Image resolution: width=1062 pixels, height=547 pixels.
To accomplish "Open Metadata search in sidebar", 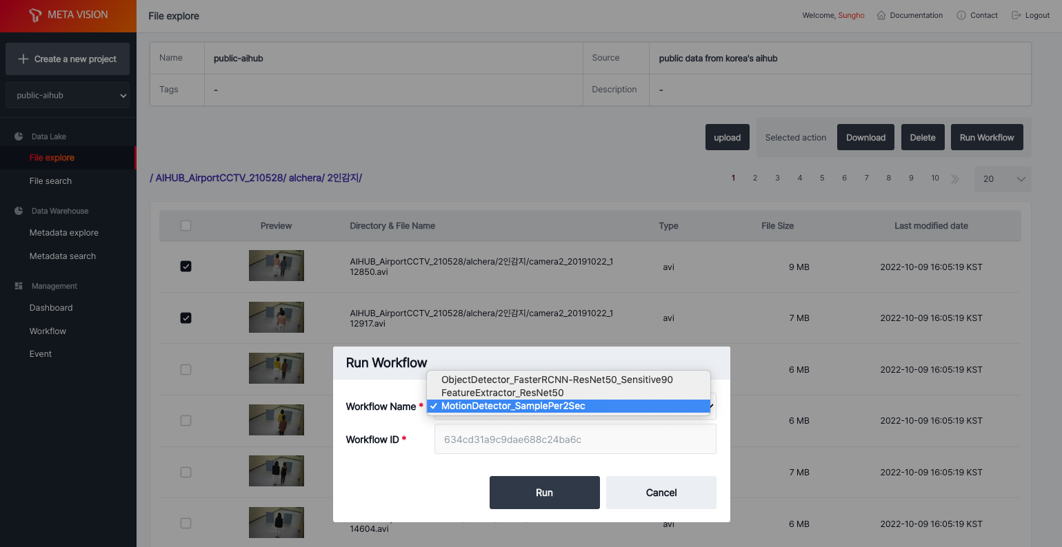I will (63, 256).
